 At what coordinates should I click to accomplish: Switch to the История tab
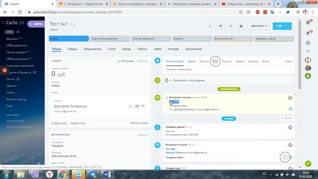[x=173, y=49]
